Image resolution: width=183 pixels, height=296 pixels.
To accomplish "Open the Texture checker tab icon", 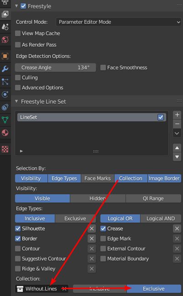I will pos(5,149).
